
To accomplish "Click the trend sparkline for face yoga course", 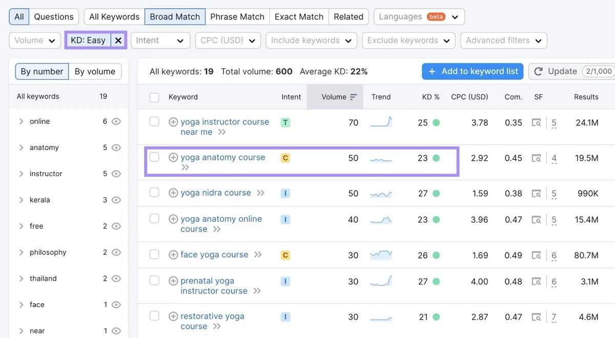I will (381, 255).
